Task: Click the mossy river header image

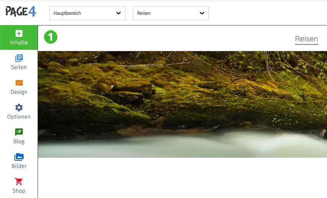Action: [182, 104]
